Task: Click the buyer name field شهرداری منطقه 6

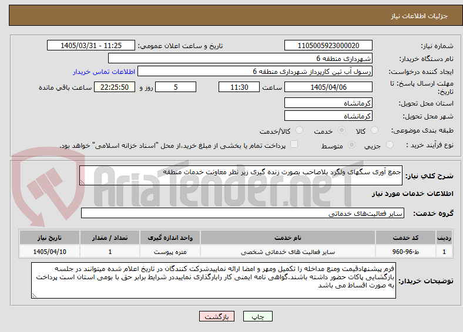Action: (x=240, y=59)
